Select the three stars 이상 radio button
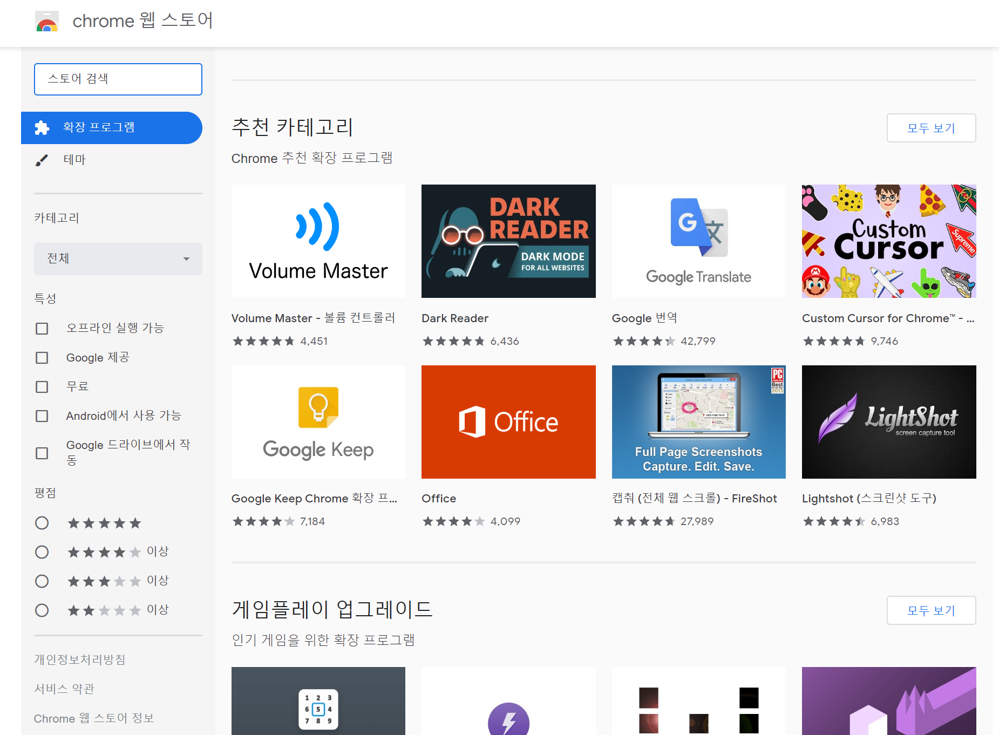999x735 pixels. 42,581
